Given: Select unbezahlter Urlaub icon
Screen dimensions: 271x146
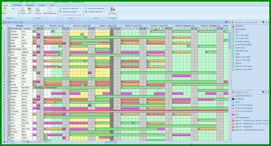Looking at the screenshot, I should pos(233,51).
